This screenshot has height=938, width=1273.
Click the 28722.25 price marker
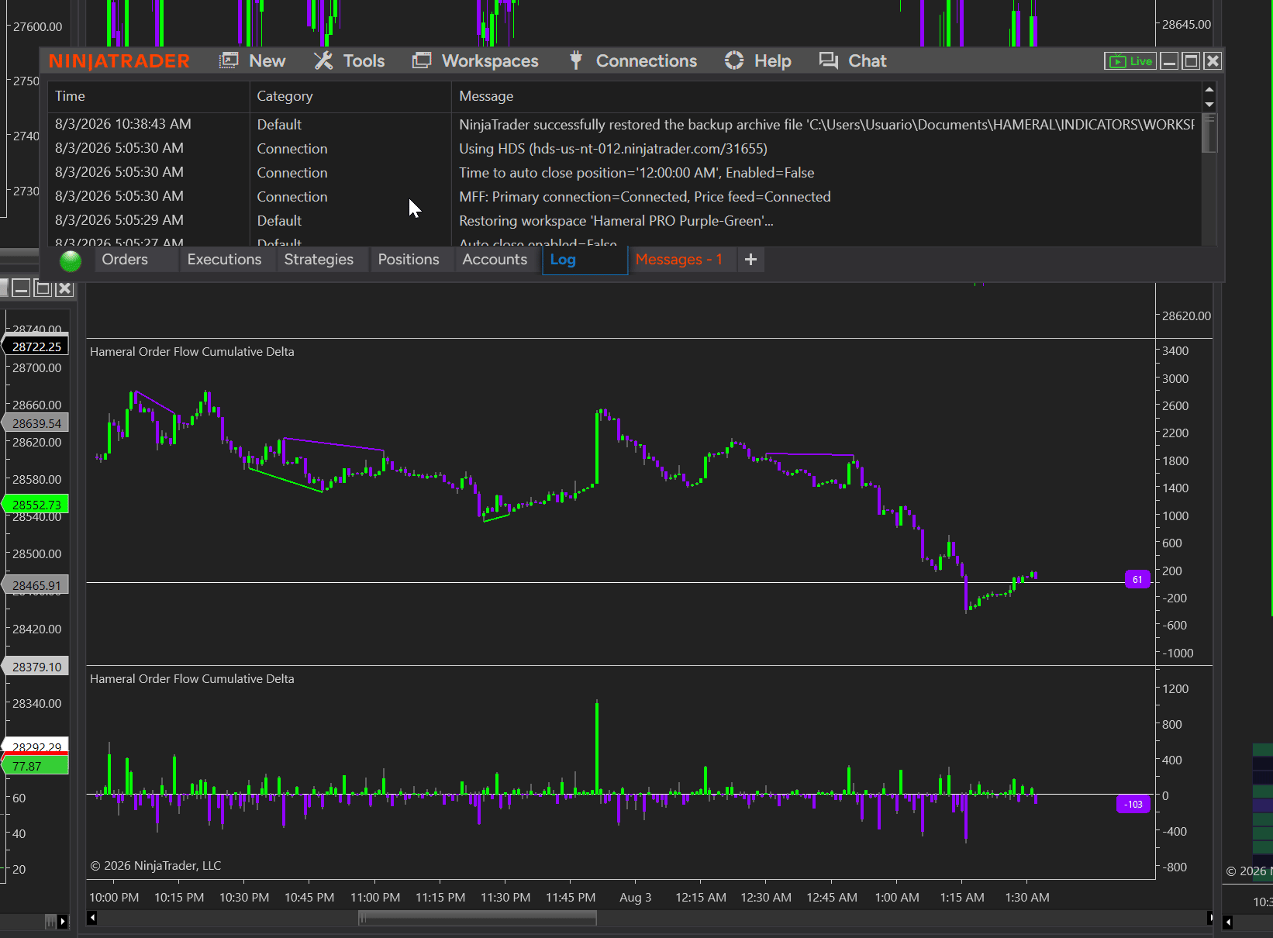pos(36,347)
